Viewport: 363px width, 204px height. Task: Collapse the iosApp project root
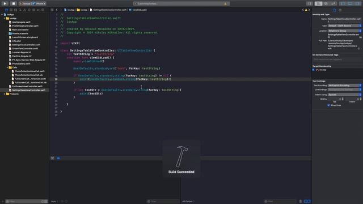2,15
